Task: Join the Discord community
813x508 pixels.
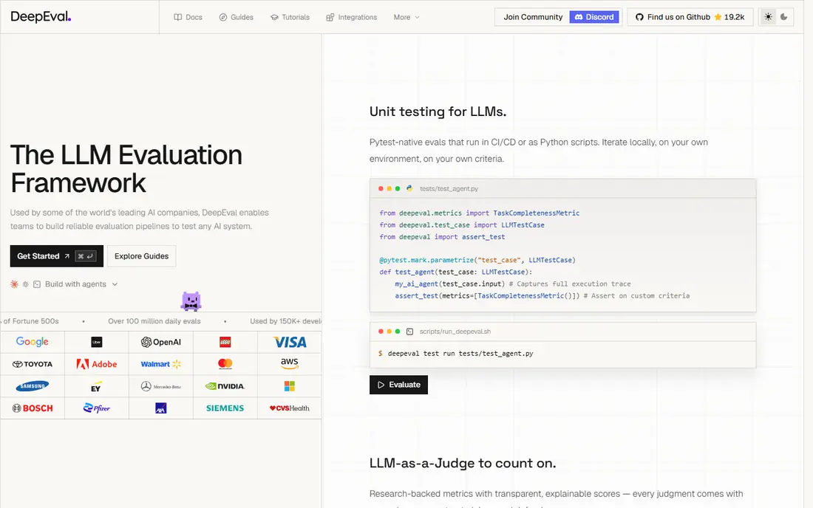Action: (x=594, y=17)
